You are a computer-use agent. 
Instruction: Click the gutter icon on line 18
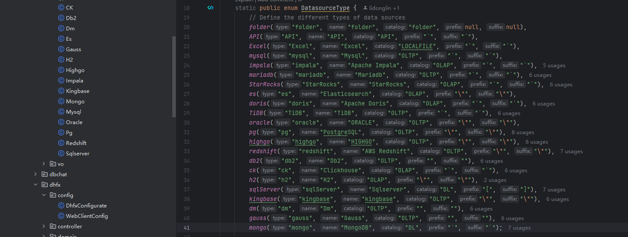(x=210, y=8)
